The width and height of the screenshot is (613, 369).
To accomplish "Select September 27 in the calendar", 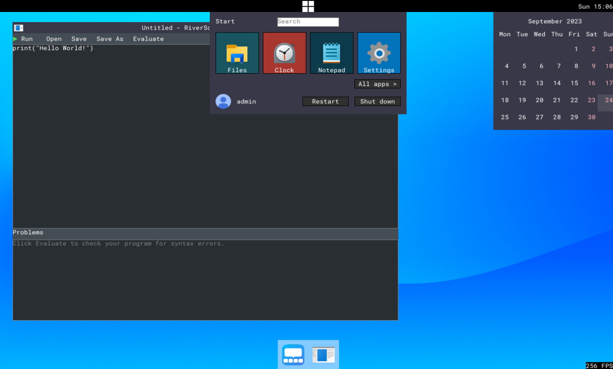I will click(x=540, y=117).
